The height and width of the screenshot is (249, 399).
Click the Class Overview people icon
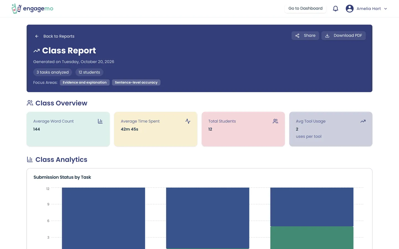tap(30, 103)
